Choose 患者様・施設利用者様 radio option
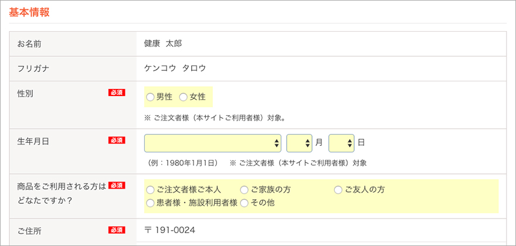Viewport: 516px width, 246px height. point(151,203)
